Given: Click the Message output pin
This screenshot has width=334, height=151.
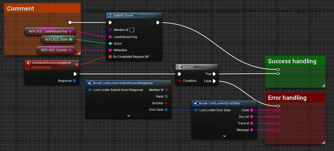Looking at the screenshot, I should point(252,130).
